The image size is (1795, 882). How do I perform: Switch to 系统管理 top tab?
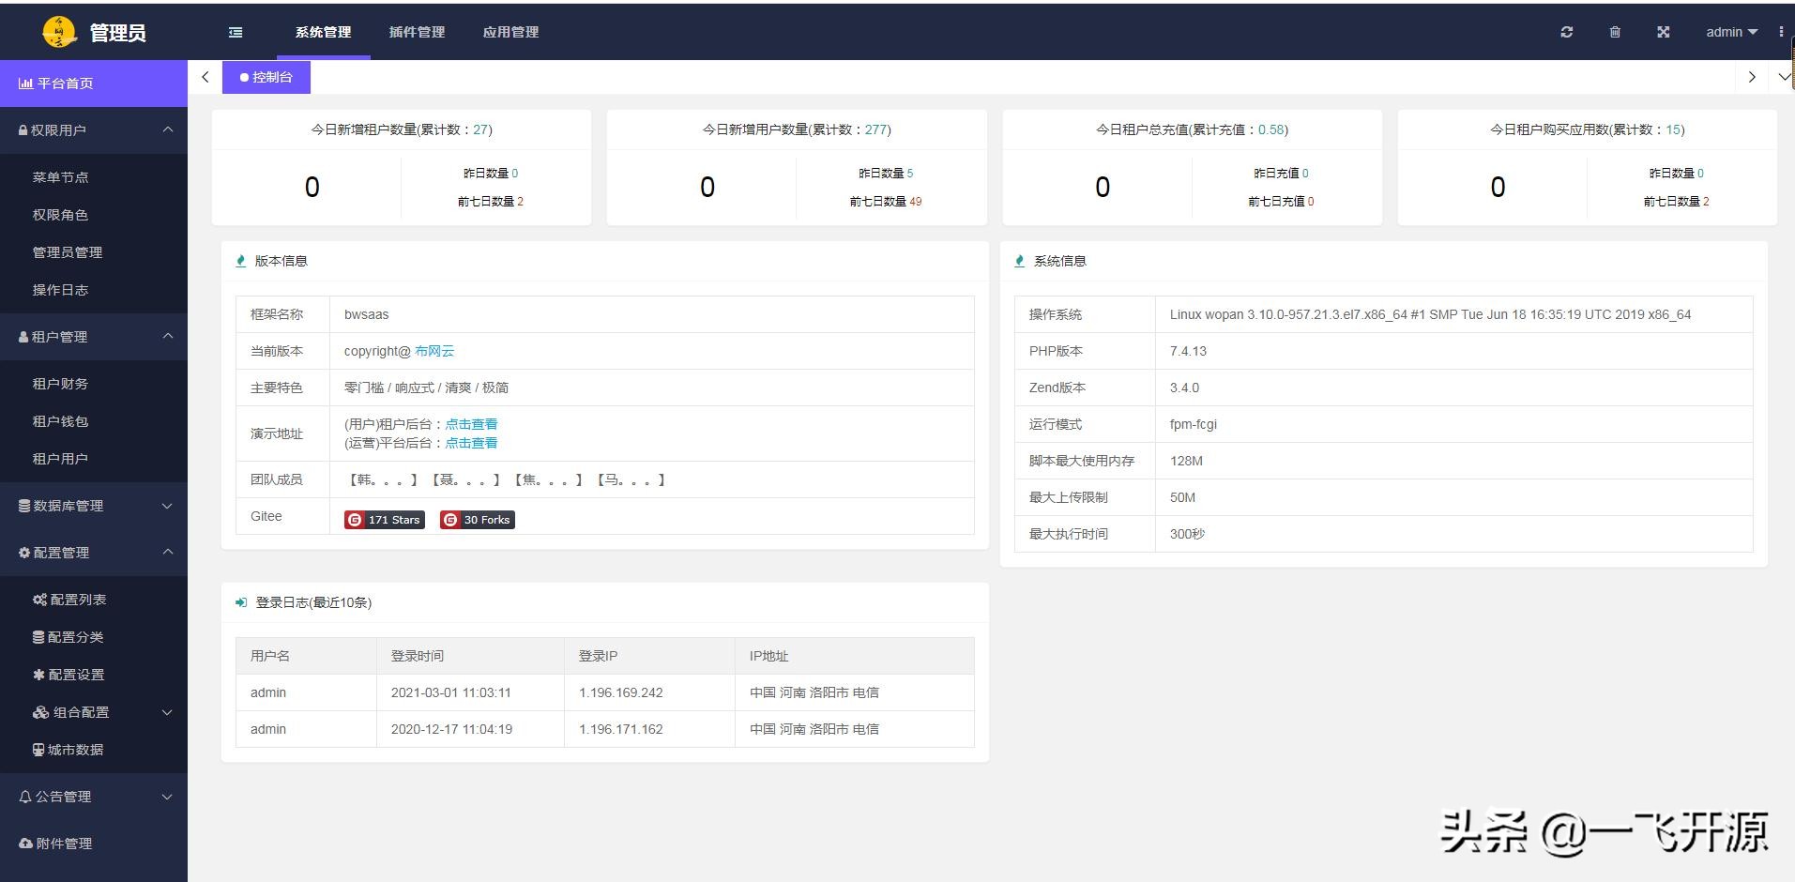click(323, 32)
